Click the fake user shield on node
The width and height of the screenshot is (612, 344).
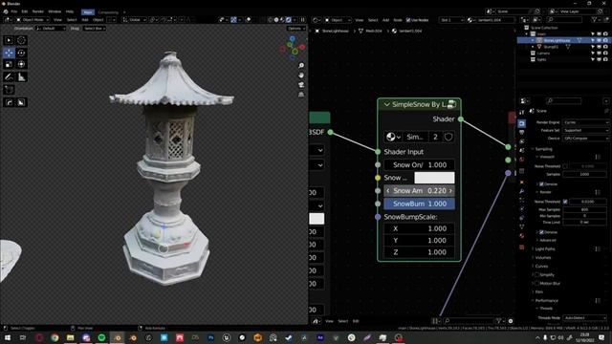pos(448,137)
